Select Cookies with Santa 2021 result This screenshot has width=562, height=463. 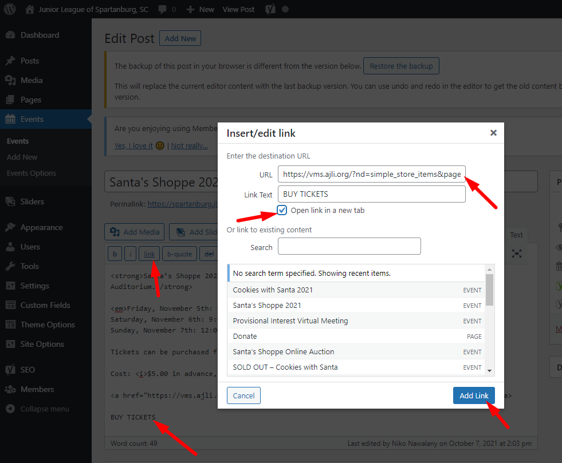[x=356, y=290]
